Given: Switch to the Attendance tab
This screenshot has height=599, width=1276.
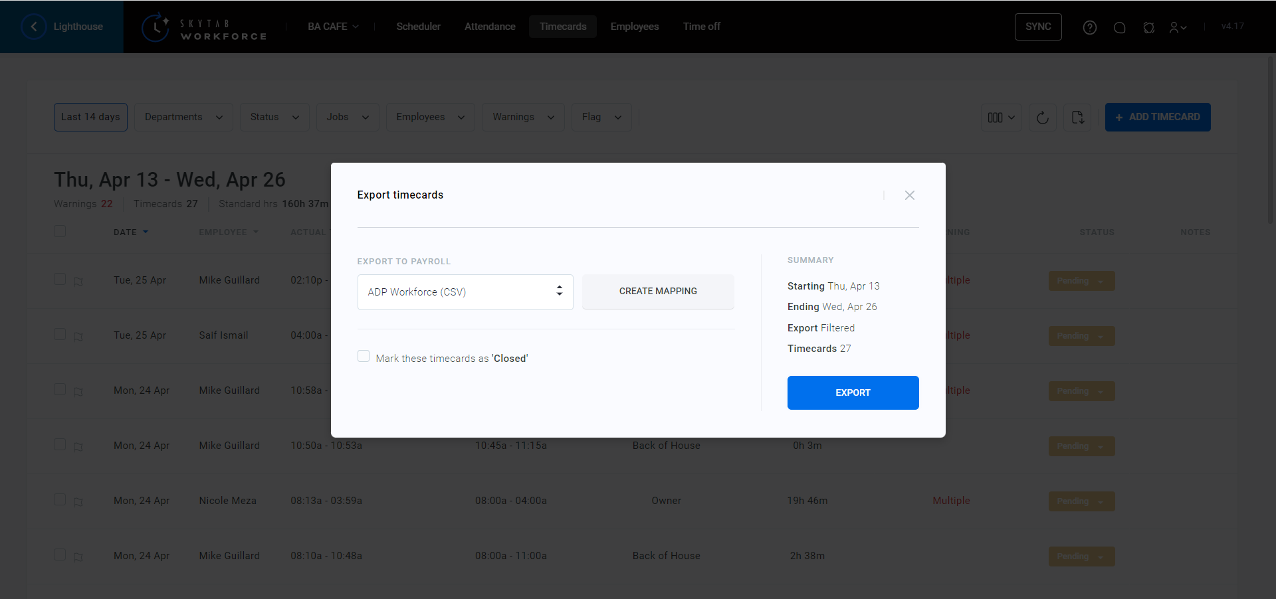Looking at the screenshot, I should 490,27.
